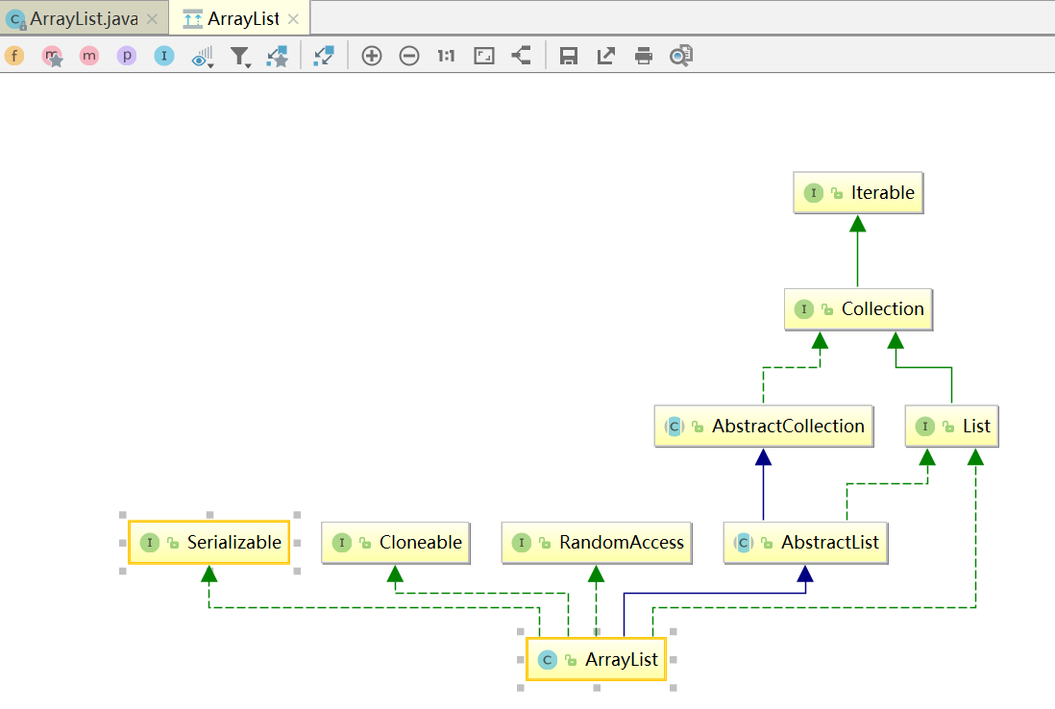Open the print preview icon
Image resolution: width=1055 pixels, height=709 pixels.
681,56
